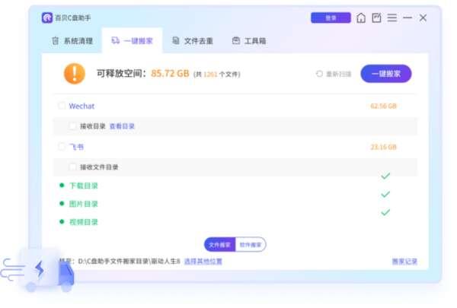Click the home icon in title bar
The width and height of the screenshot is (457, 308).
[x=361, y=17]
